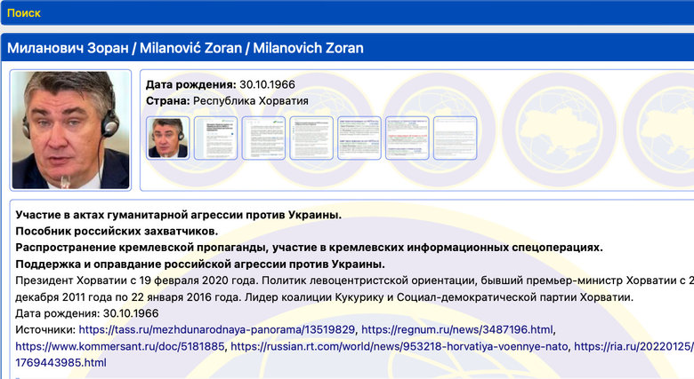This screenshot has height=379, width=694.
Task: Open the second thumbnail document screenshot
Action: coord(215,138)
